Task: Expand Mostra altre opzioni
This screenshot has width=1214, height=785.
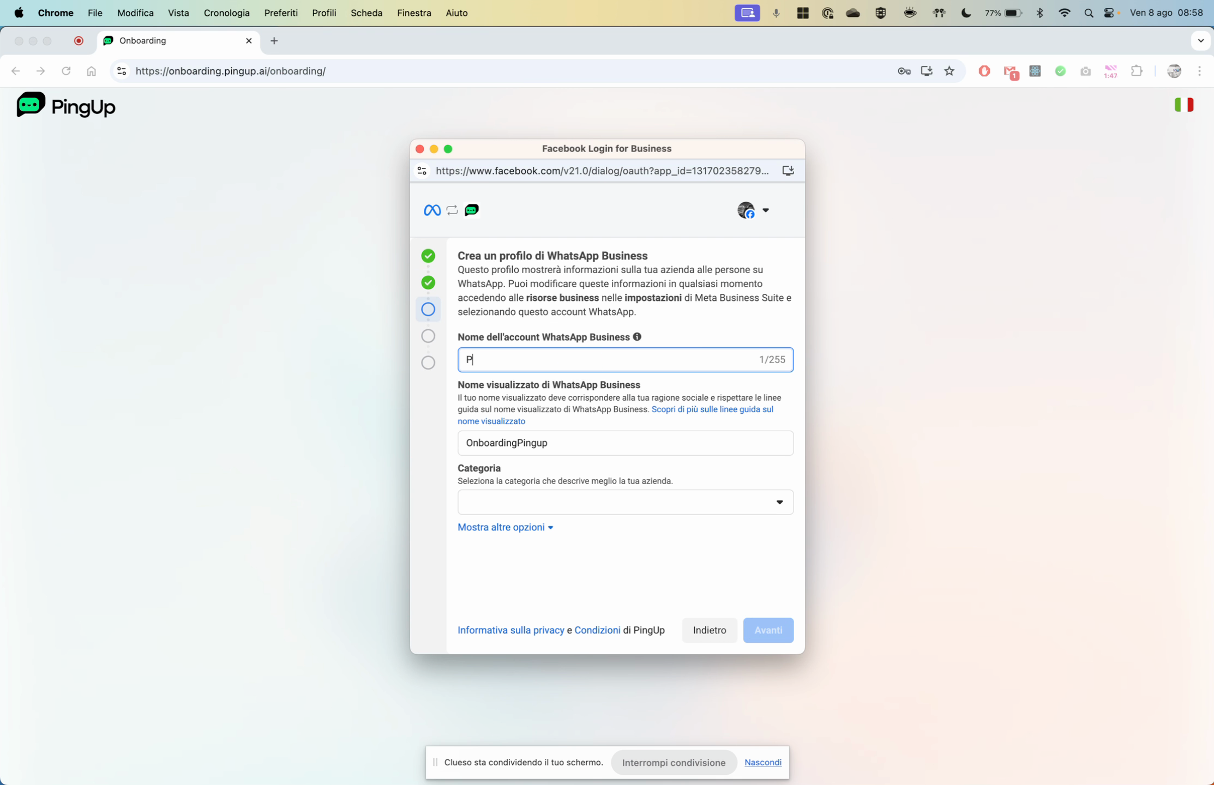Action: (x=505, y=527)
